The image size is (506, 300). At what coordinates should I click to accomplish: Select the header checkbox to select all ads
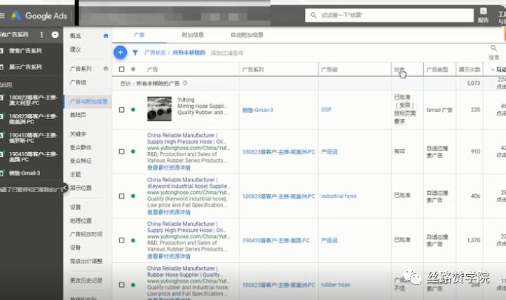coord(122,69)
